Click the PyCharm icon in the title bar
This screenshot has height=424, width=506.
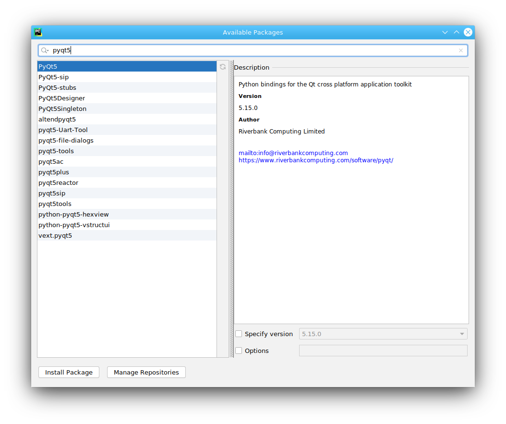(38, 32)
